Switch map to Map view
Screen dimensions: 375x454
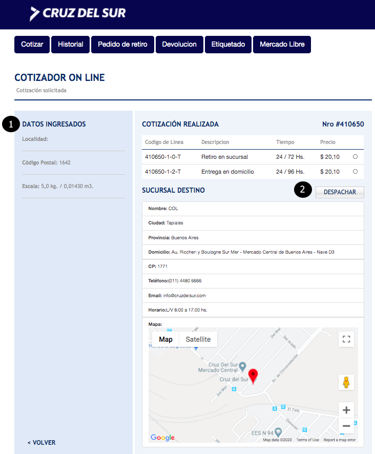165,339
